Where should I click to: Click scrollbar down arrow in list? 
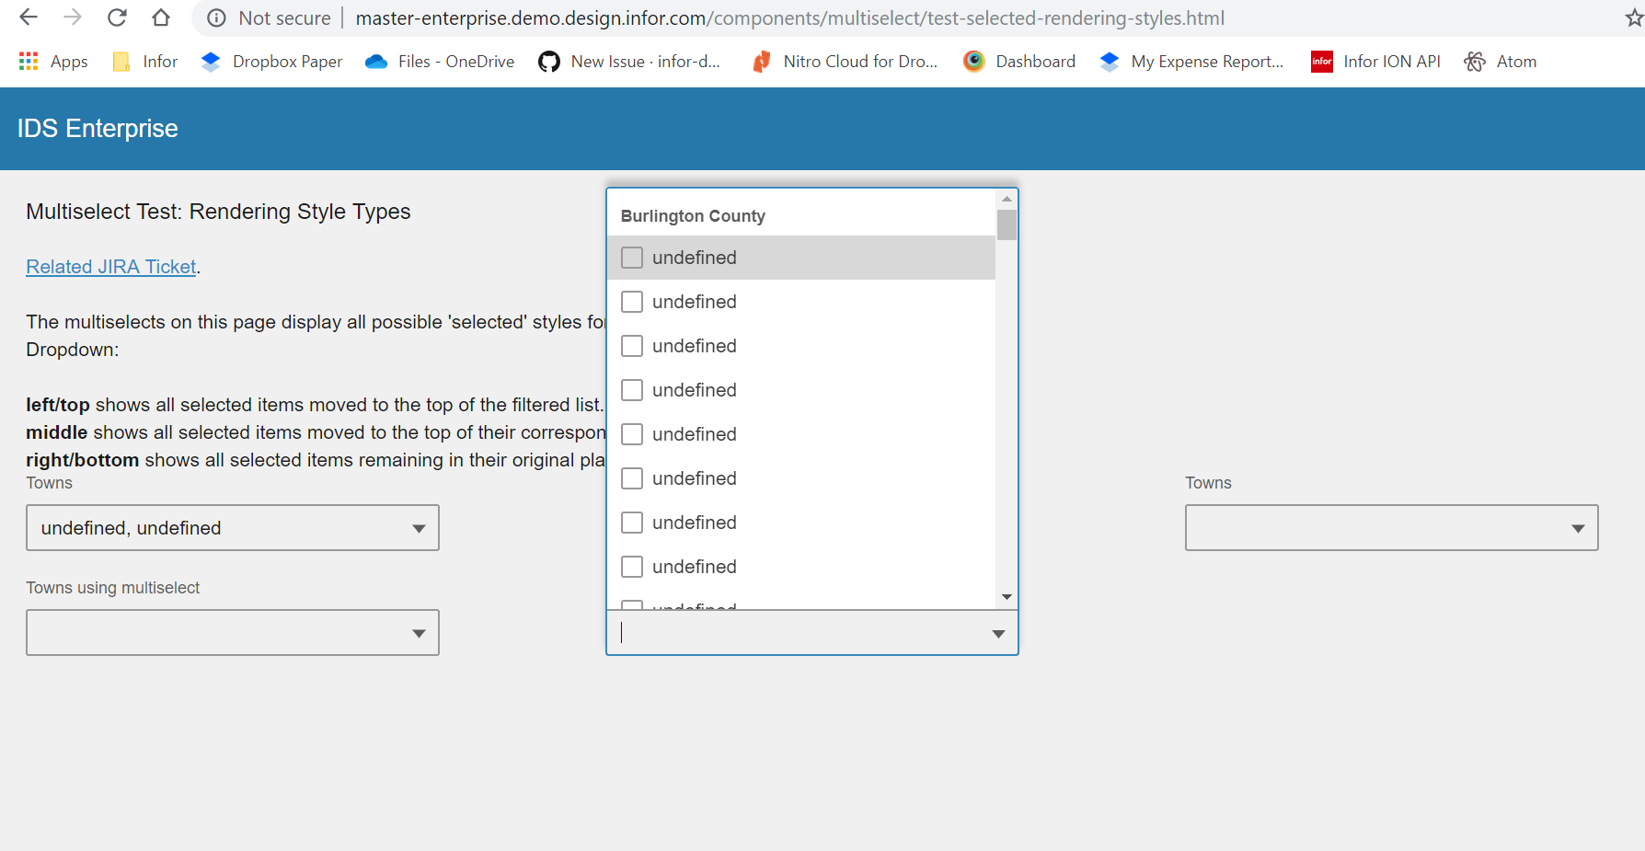(1007, 597)
